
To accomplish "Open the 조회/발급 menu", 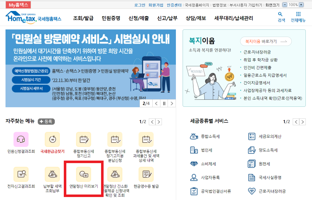I will (83, 18).
